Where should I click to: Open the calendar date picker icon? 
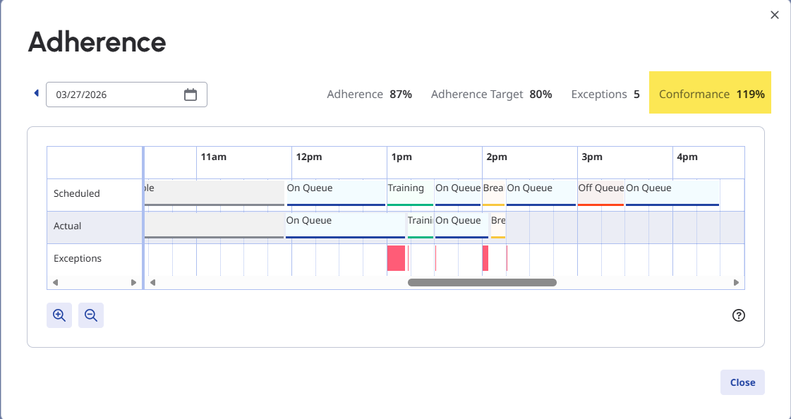(x=191, y=95)
